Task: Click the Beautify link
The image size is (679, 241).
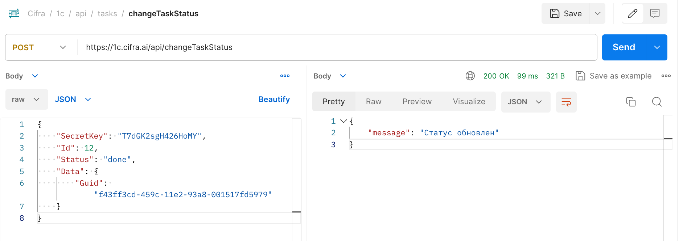Action: coord(274,100)
